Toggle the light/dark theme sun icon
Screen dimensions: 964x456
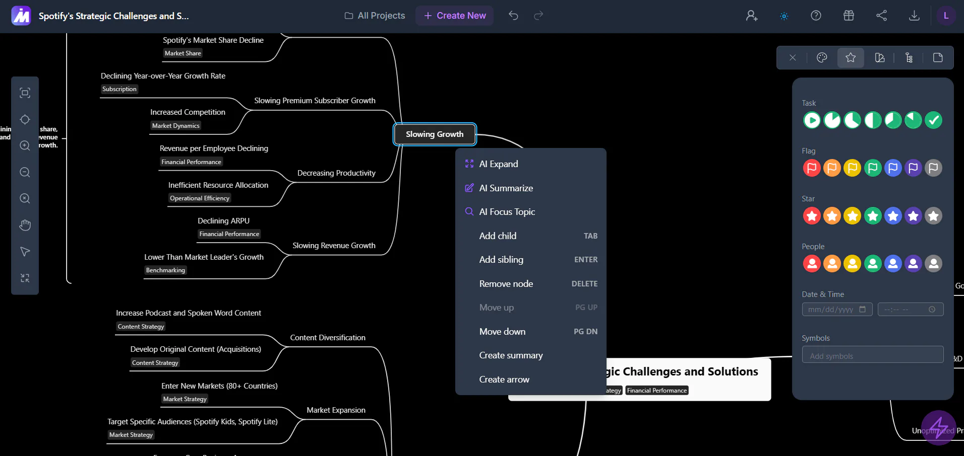click(784, 16)
